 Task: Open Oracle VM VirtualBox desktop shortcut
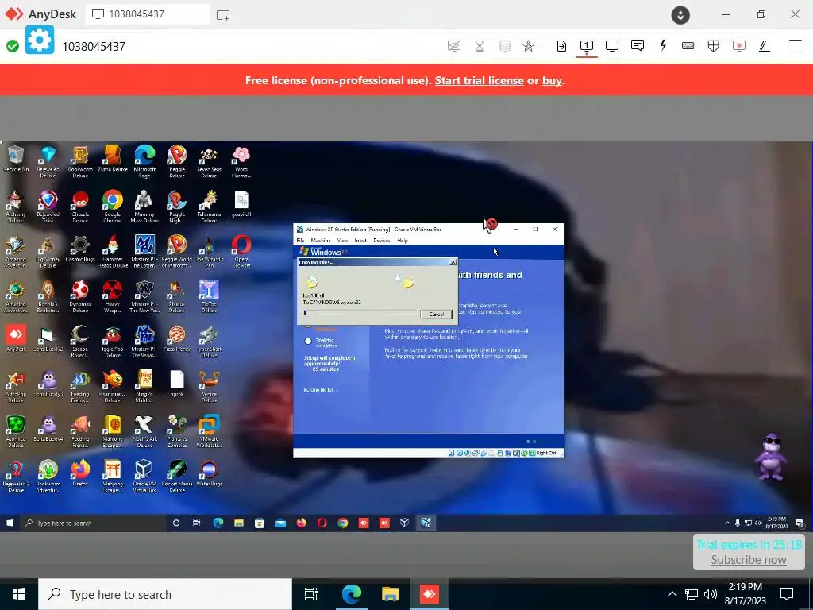[144, 477]
